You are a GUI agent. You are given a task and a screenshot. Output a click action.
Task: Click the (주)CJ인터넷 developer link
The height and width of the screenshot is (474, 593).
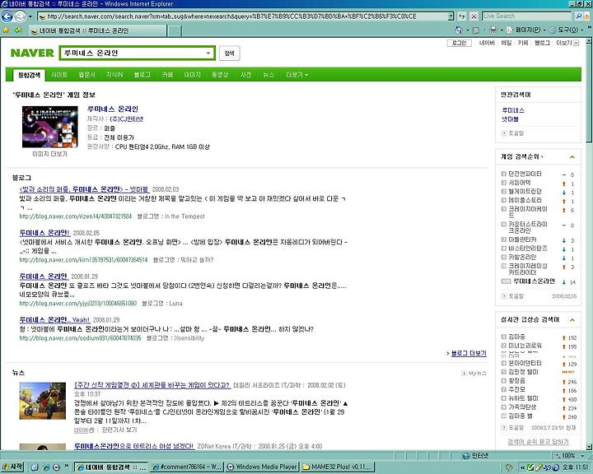(126, 119)
